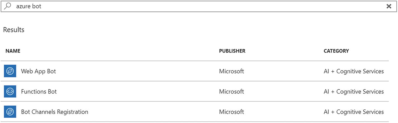Click inside the 'azure bot' search field

click(x=196, y=6)
